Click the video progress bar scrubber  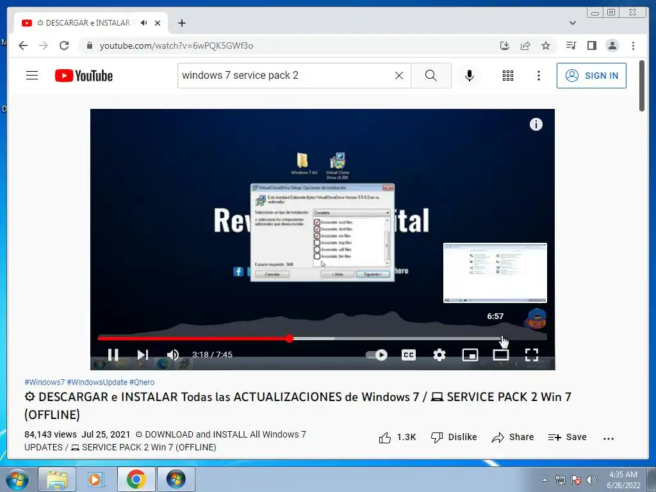tap(289, 338)
